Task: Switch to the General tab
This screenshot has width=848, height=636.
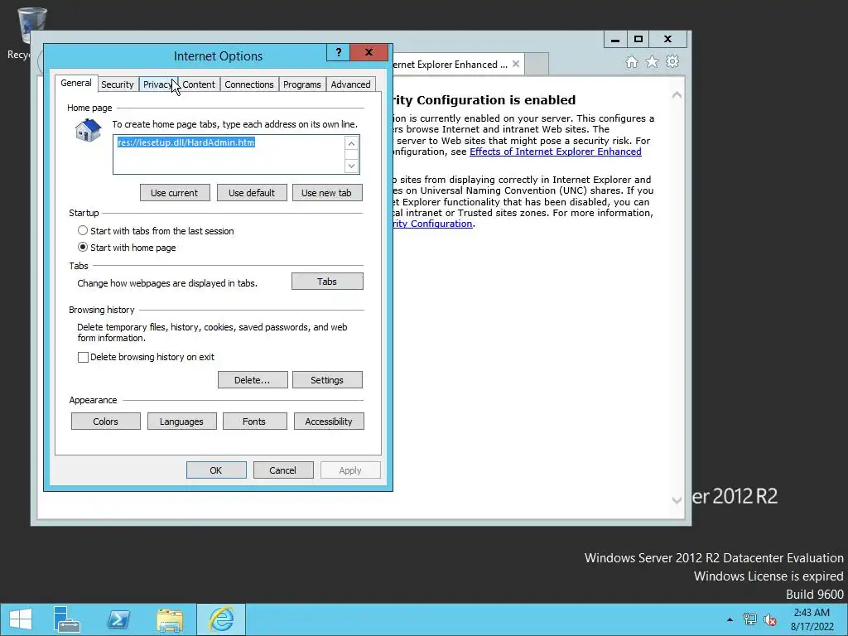Action: pos(75,83)
